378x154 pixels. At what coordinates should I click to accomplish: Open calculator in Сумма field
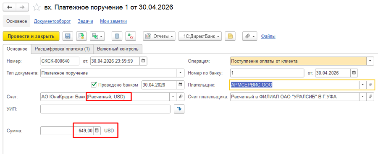[x=97, y=131]
